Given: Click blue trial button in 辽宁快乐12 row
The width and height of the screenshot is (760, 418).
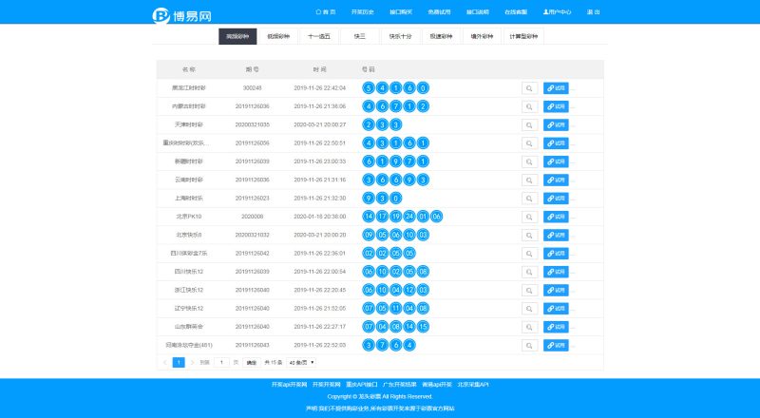Looking at the screenshot, I should click(x=556, y=309).
